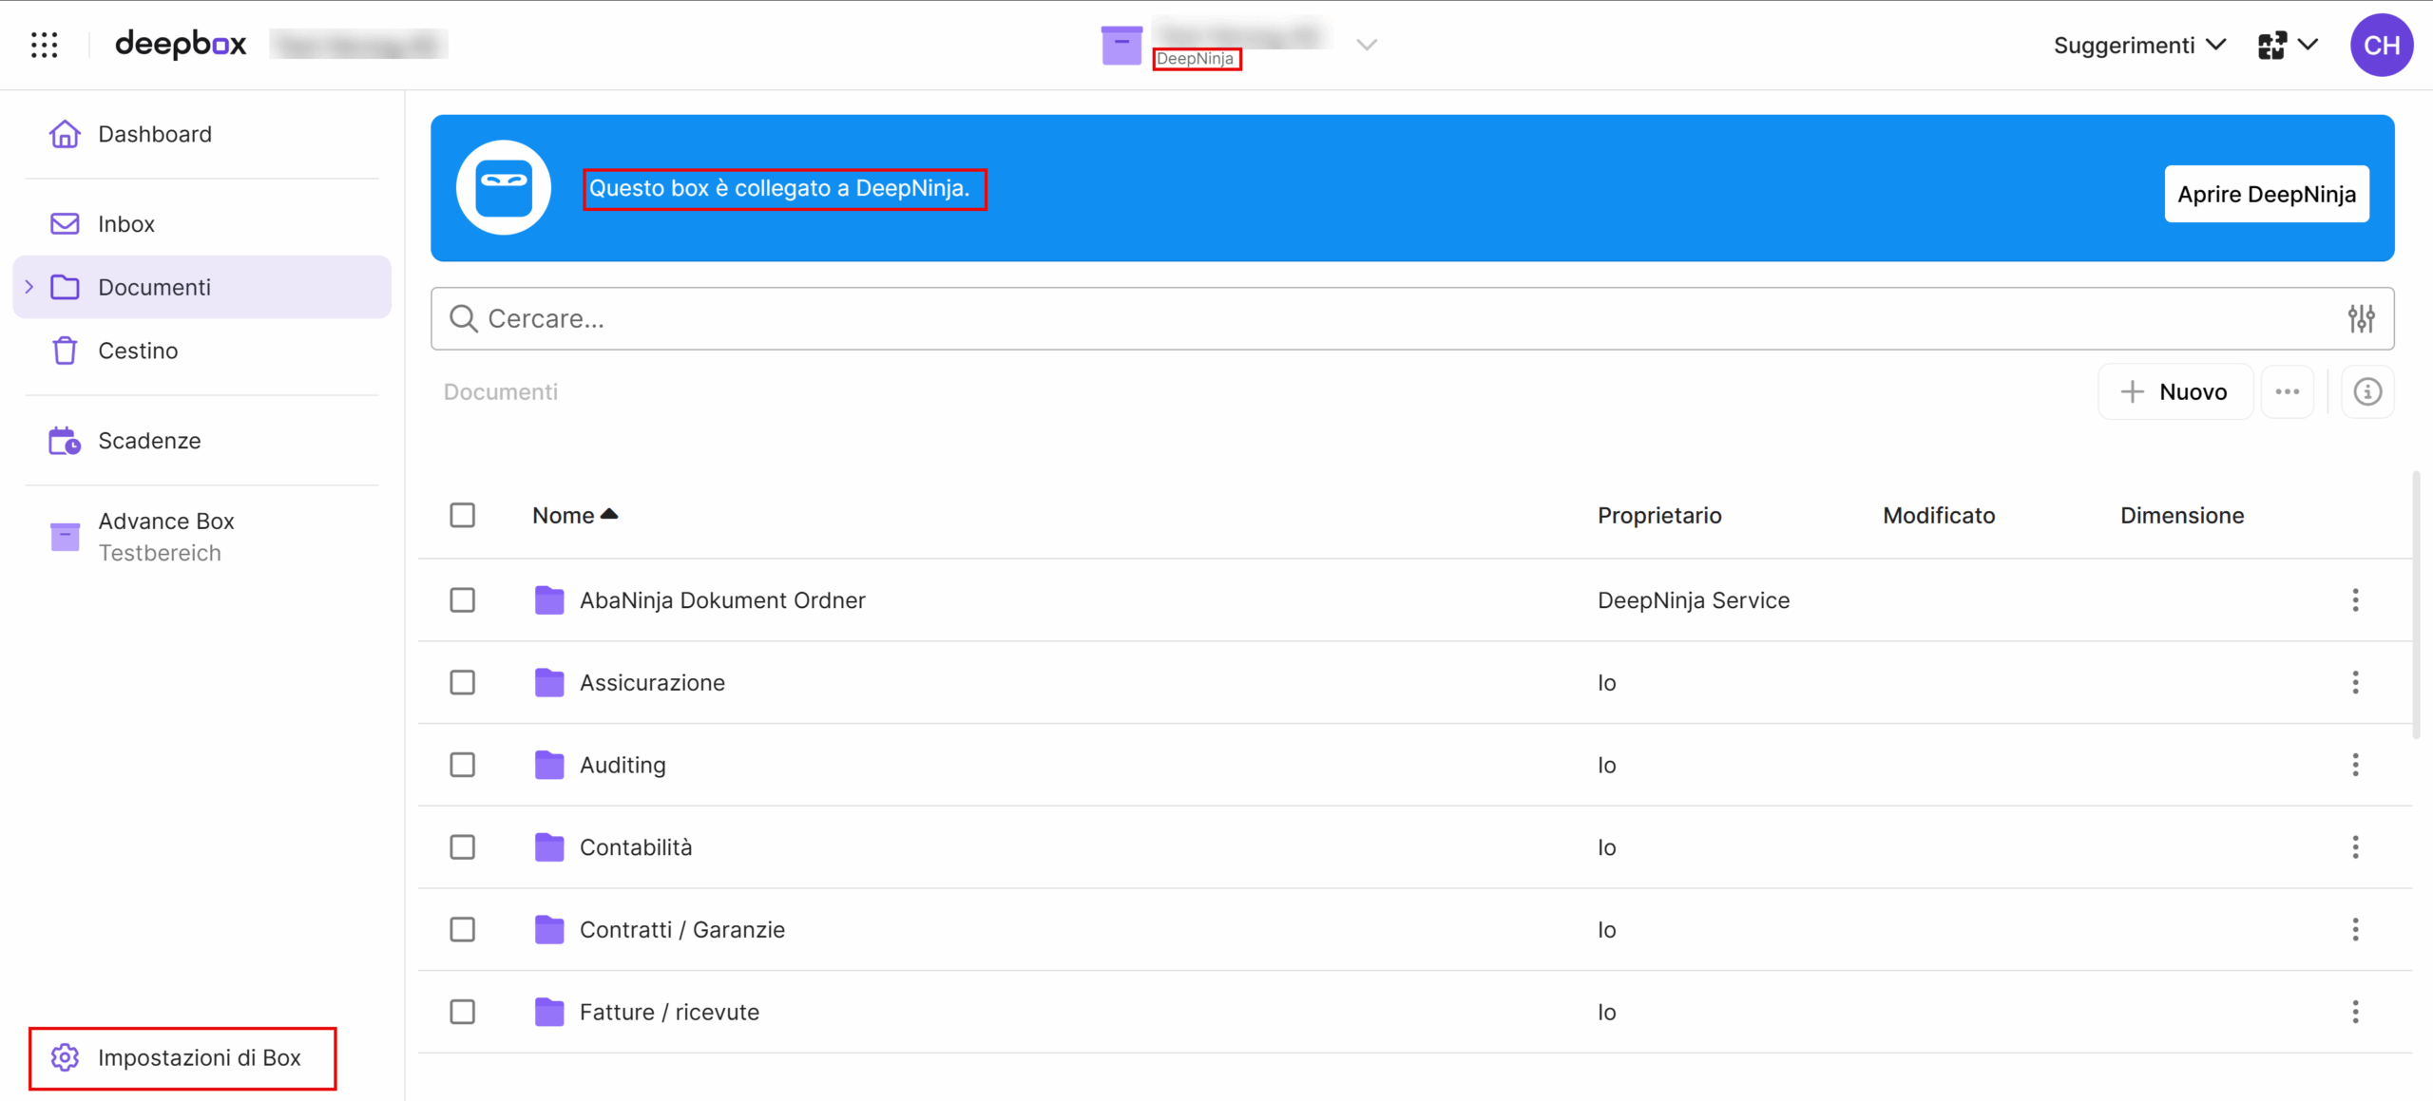Select Documenti in sidebar

click(x=201, y=287)
